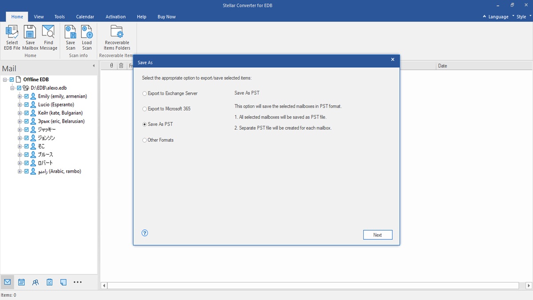Uncheck the Кейт (kate, Bulgarian) checkbox
Screen dimensions: 533x300
pyautogui.click(x=27, y=113)
